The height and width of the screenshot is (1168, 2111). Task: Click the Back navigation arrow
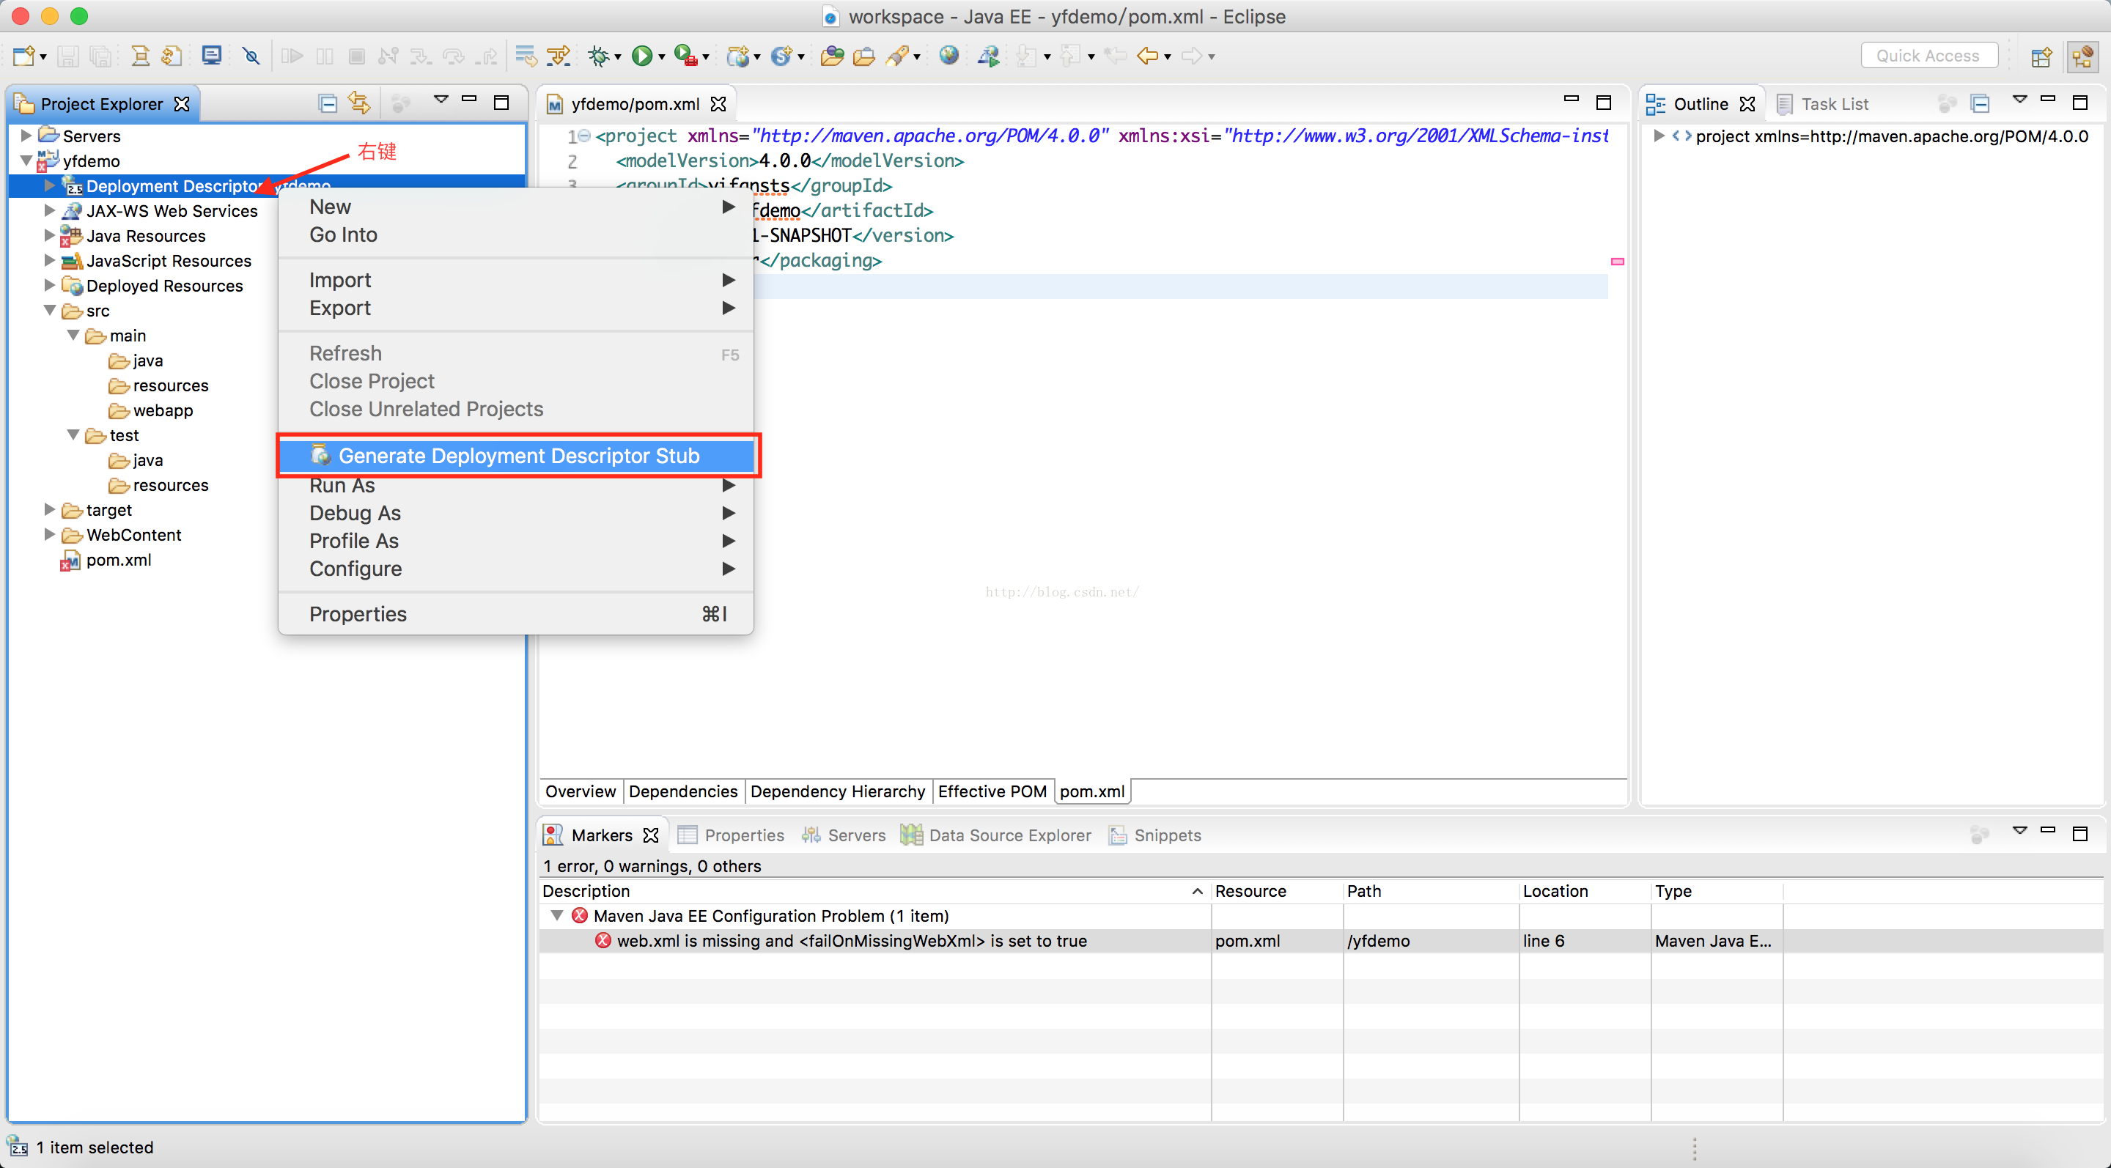(1147, 56)
